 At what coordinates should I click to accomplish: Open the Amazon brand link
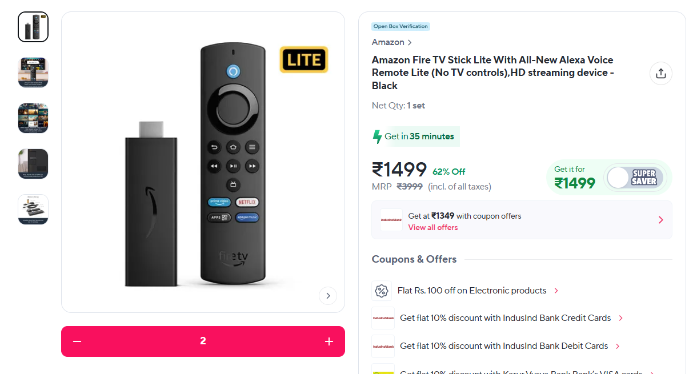pos(392,42)
